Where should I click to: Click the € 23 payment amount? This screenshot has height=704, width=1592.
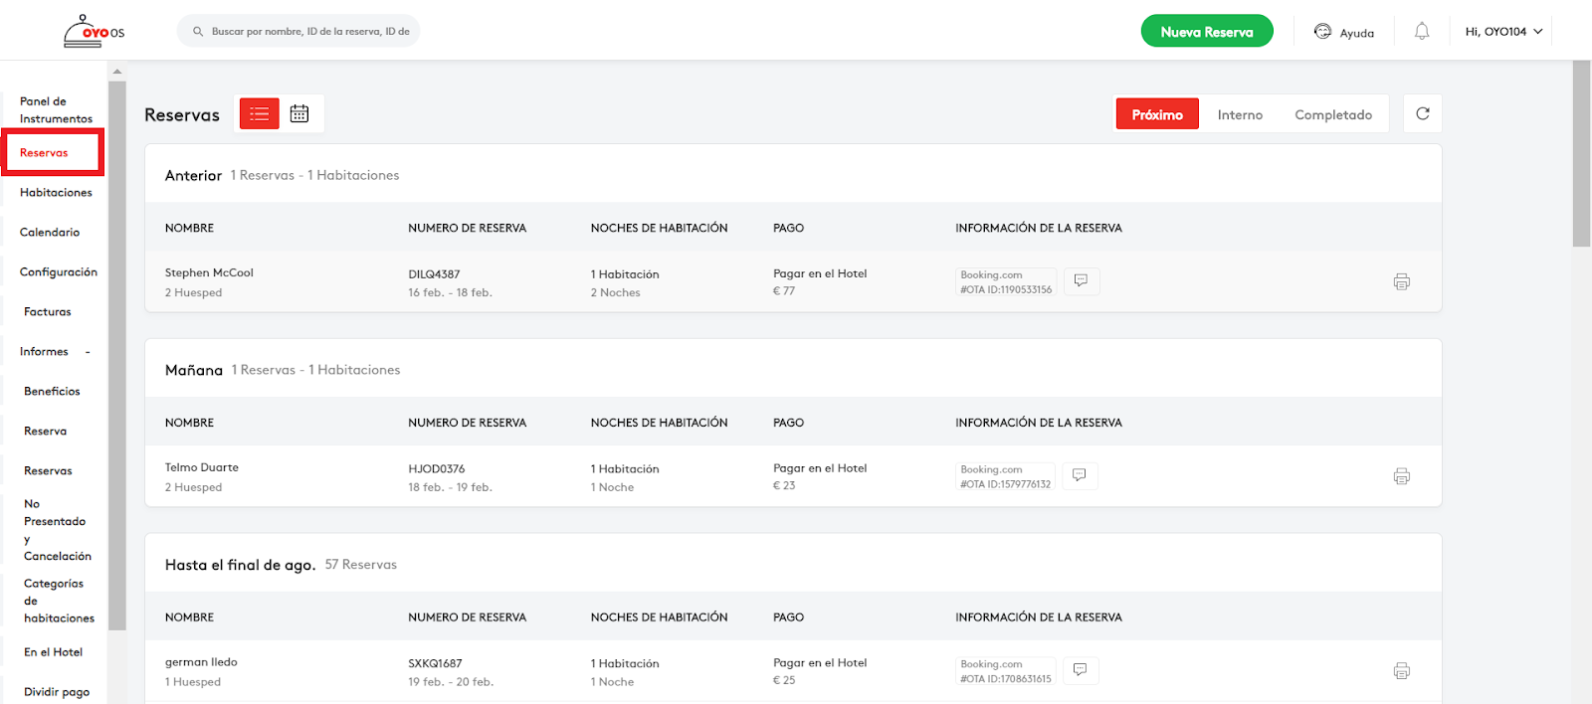click(784, 486)
